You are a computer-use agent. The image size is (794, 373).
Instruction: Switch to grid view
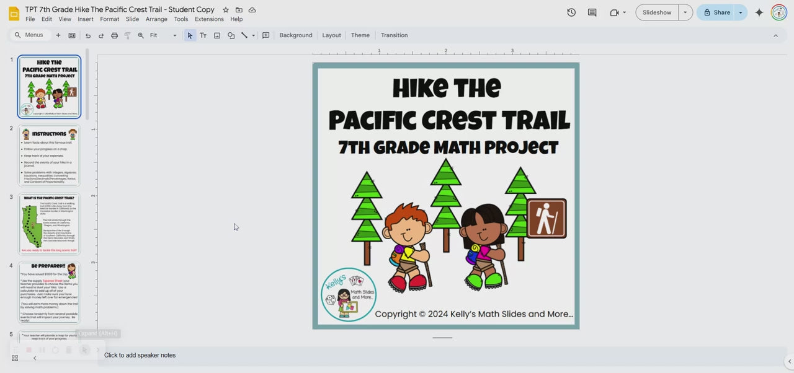[15, 358]
